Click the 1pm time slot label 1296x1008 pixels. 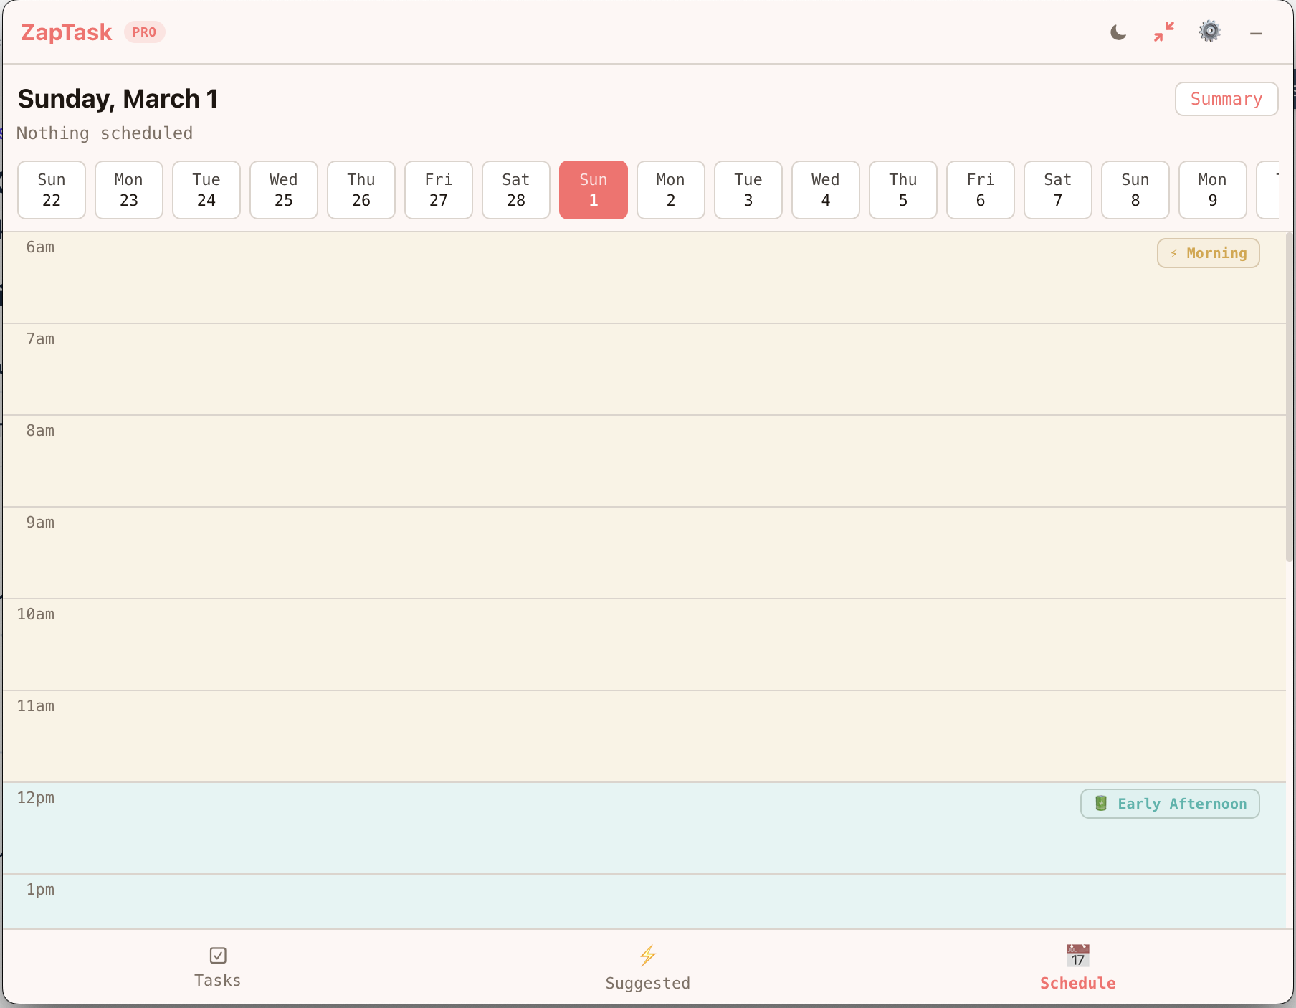click(40, 890)
